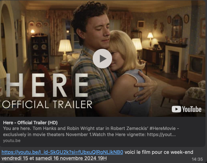This screenshot has height=163, width=207.
Task: Click the 'voici le film pour ce week-end' text
Action: pos(159,152)
